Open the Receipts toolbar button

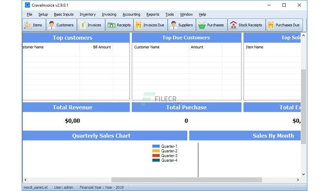pos(119,25)
